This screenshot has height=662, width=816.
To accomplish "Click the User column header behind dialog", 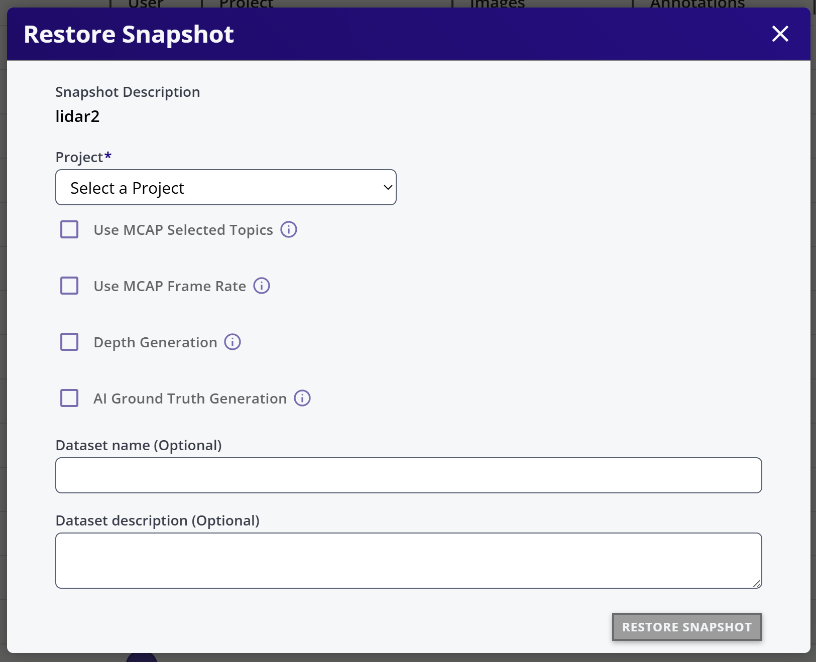I will (x=145, y=4).
